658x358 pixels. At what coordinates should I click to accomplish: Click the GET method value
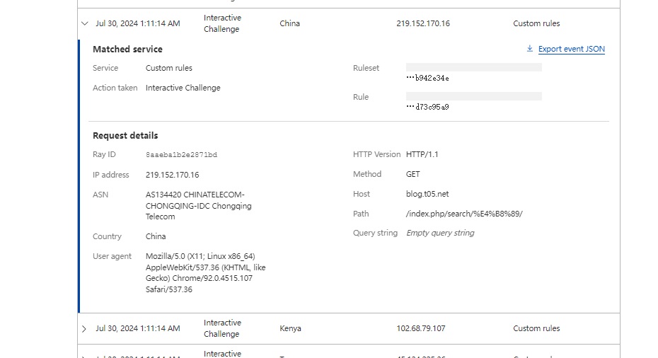click(x=412, y=174)
